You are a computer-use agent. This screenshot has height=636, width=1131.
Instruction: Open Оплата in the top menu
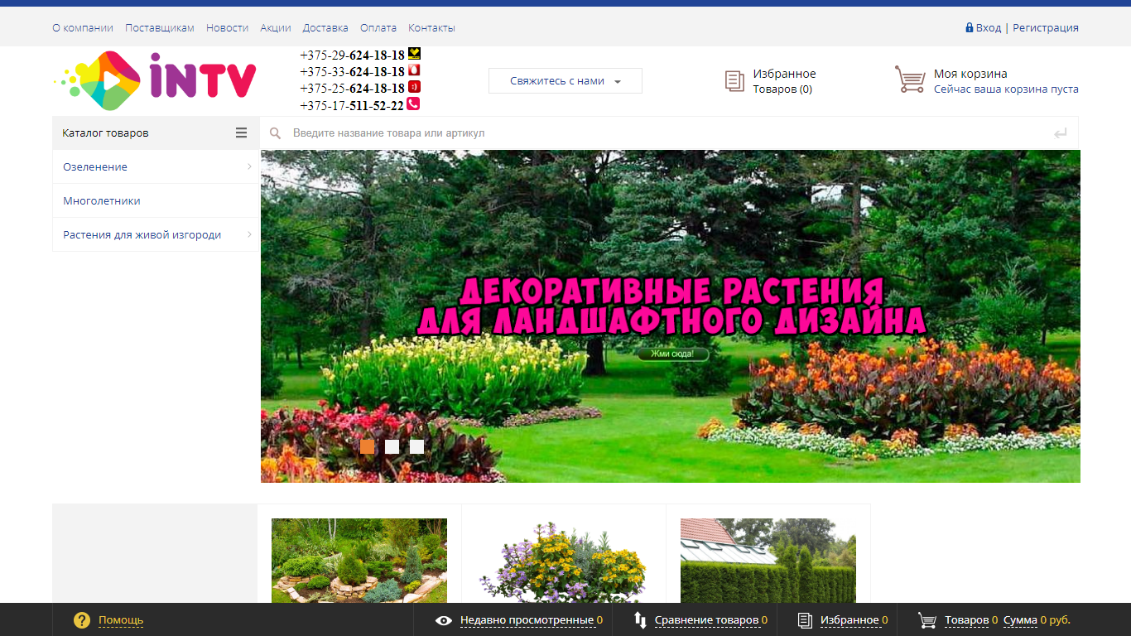pyautogui.click(x=378, y=27)
